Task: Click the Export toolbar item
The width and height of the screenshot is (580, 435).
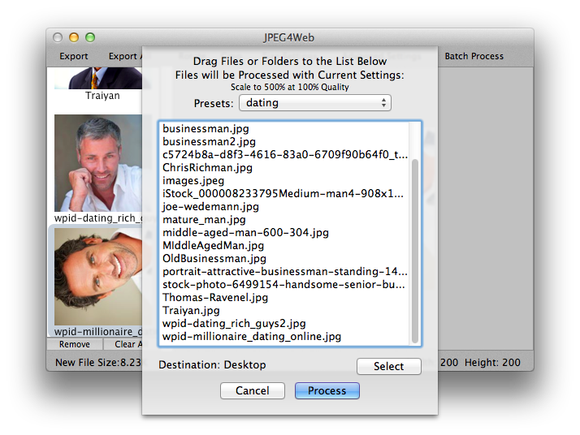Action: point(74,56)
